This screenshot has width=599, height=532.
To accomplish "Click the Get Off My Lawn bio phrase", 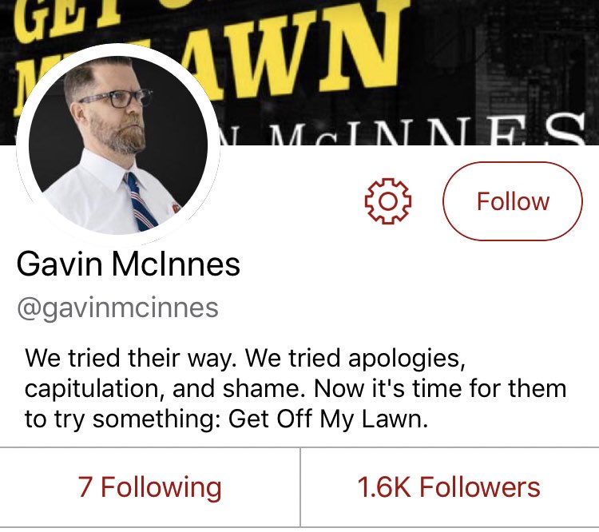I will 328,419.
